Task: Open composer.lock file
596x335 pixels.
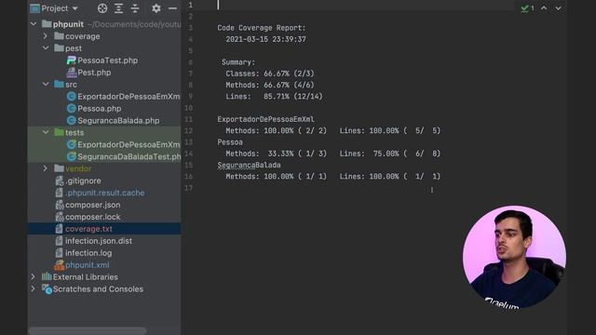Action: [x=93, y=217]
